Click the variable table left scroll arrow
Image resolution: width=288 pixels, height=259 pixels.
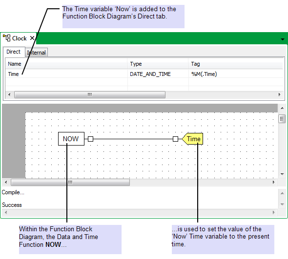pyautogui.click(x=9, y=95)
